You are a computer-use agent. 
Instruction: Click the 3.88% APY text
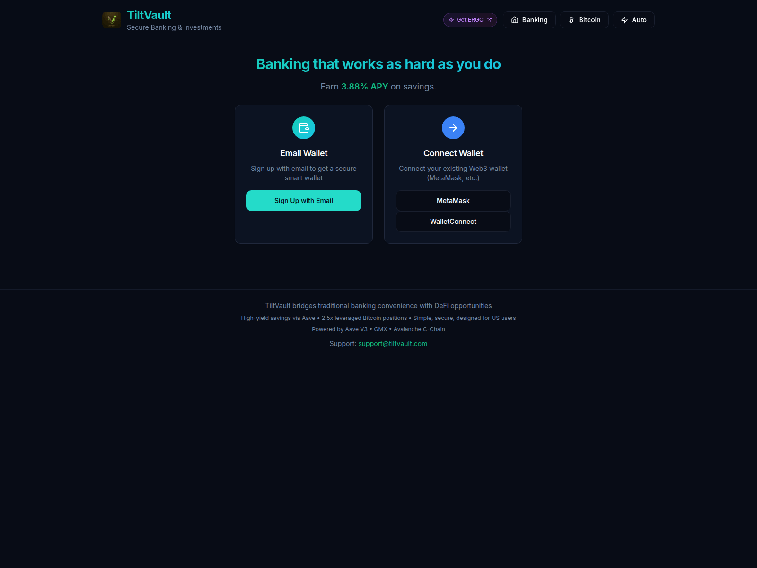(x=365, y=87)
